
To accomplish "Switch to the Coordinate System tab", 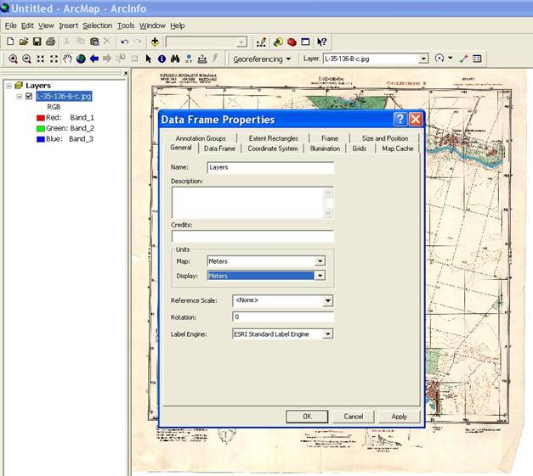I will tap(272, 148).
